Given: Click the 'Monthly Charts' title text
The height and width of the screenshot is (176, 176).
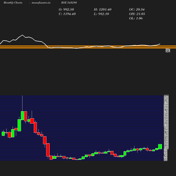Looking at the screenshot, I should [x=13, y=2].
